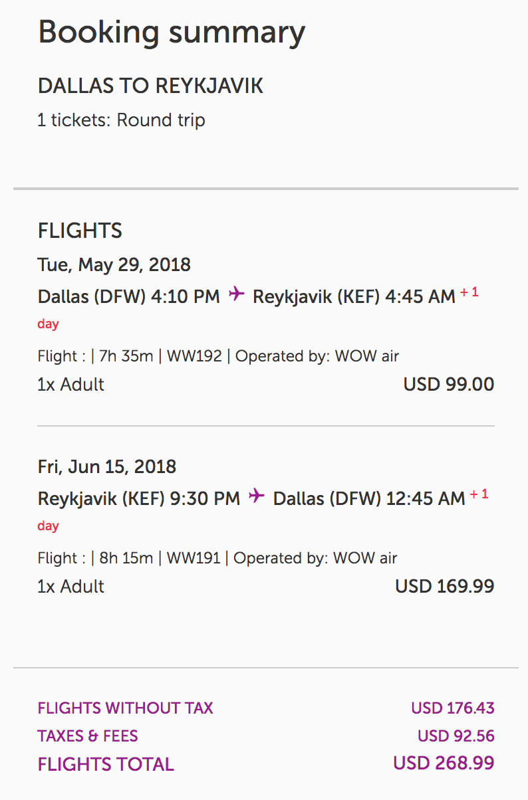
Task: Click the Dallas (DFW) 12:45 AM arrival
Action: [368, 498]
